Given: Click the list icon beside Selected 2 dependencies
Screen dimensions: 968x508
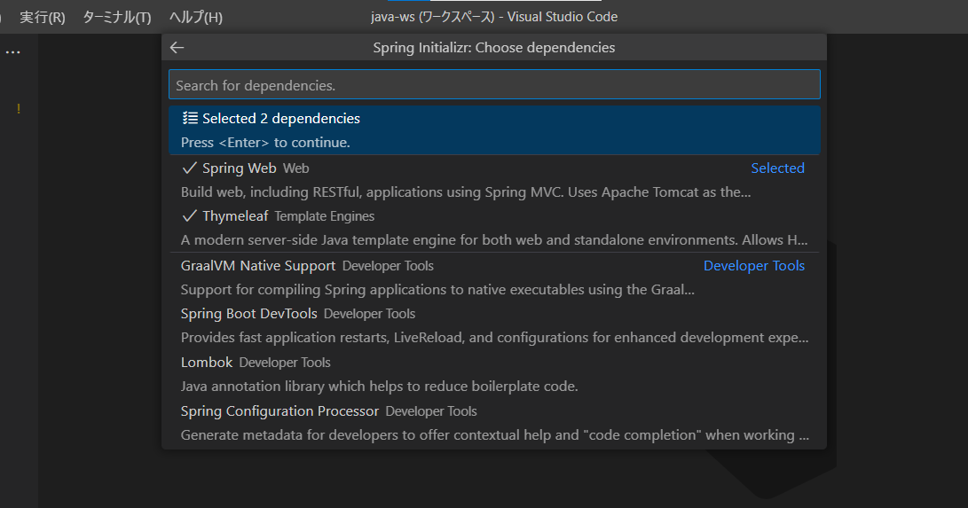Looking at the screenshot, I should pos(189,118).
